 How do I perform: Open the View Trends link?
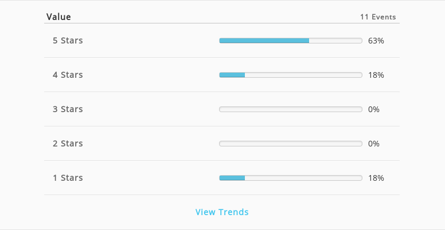click(222, 212)
